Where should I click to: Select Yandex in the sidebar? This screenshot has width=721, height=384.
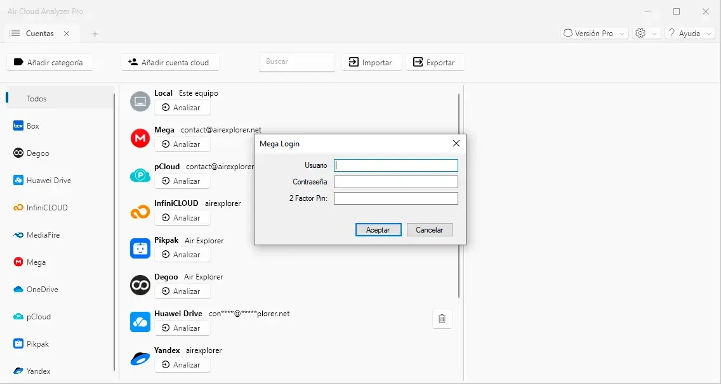coord(60,371)
